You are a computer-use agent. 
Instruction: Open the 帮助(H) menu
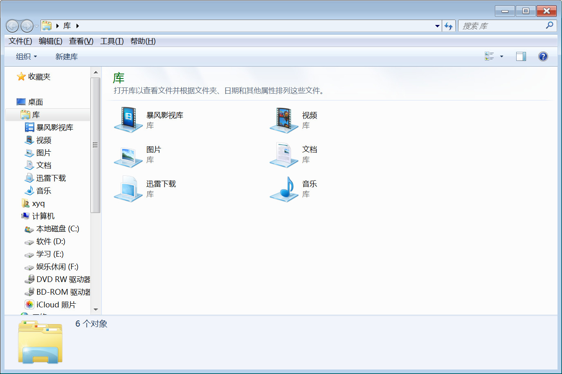click(x=143, y=41)
